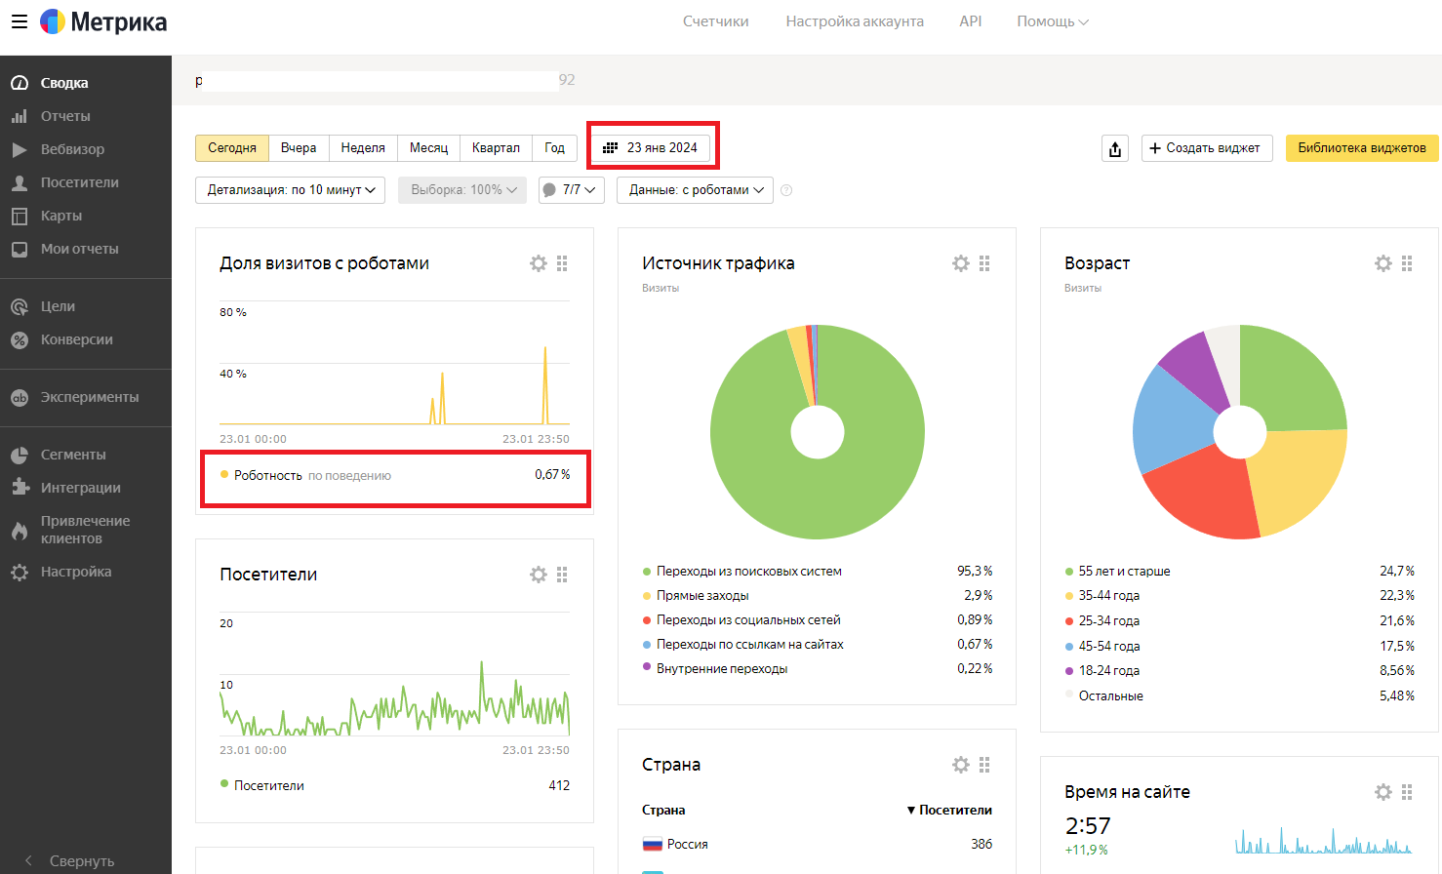Open Счетчики in top navigation

[x=716, y=21]
